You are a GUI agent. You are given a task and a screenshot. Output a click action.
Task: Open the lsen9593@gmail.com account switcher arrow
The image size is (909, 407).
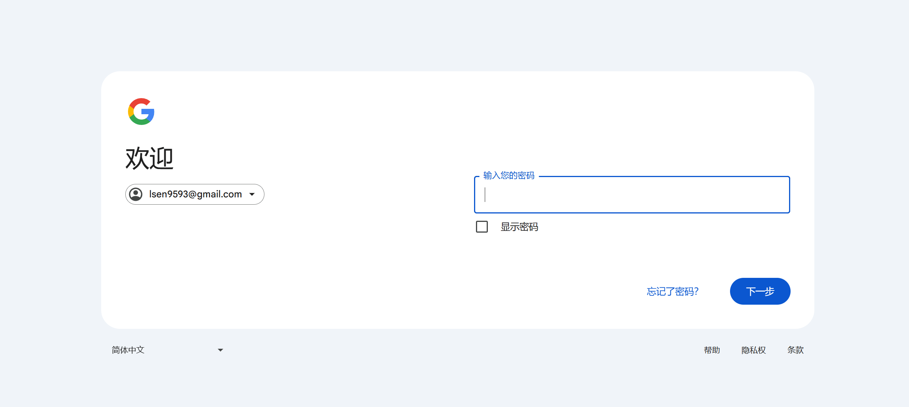(252, 194)
